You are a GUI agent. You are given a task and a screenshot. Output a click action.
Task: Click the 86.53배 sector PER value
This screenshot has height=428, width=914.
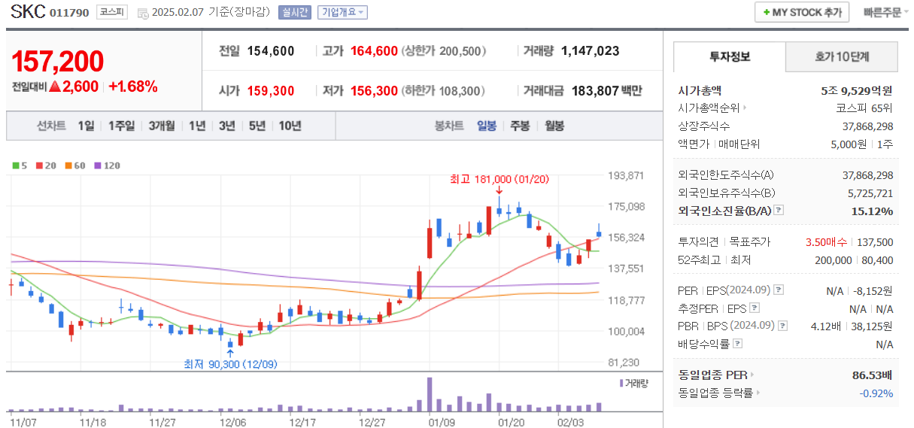tap(873, 375)
